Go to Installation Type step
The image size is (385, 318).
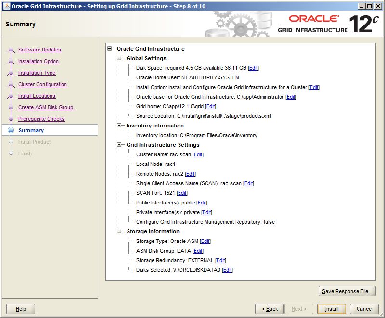pyautogui.click(x=37, y=73)
